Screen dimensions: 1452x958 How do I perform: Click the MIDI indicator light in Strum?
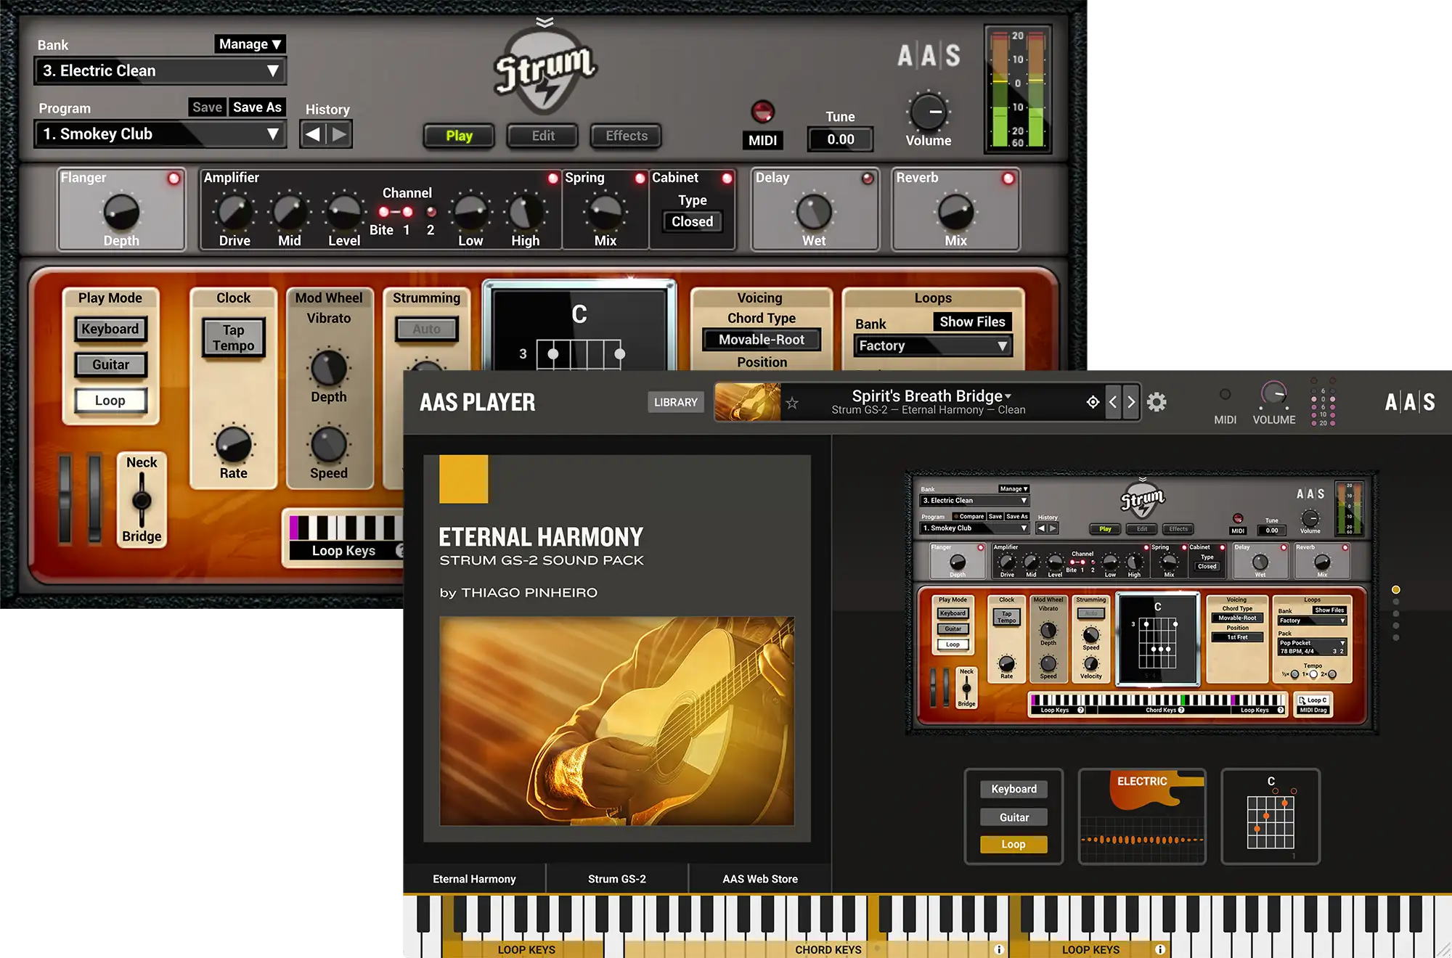[x=762, y=111]
